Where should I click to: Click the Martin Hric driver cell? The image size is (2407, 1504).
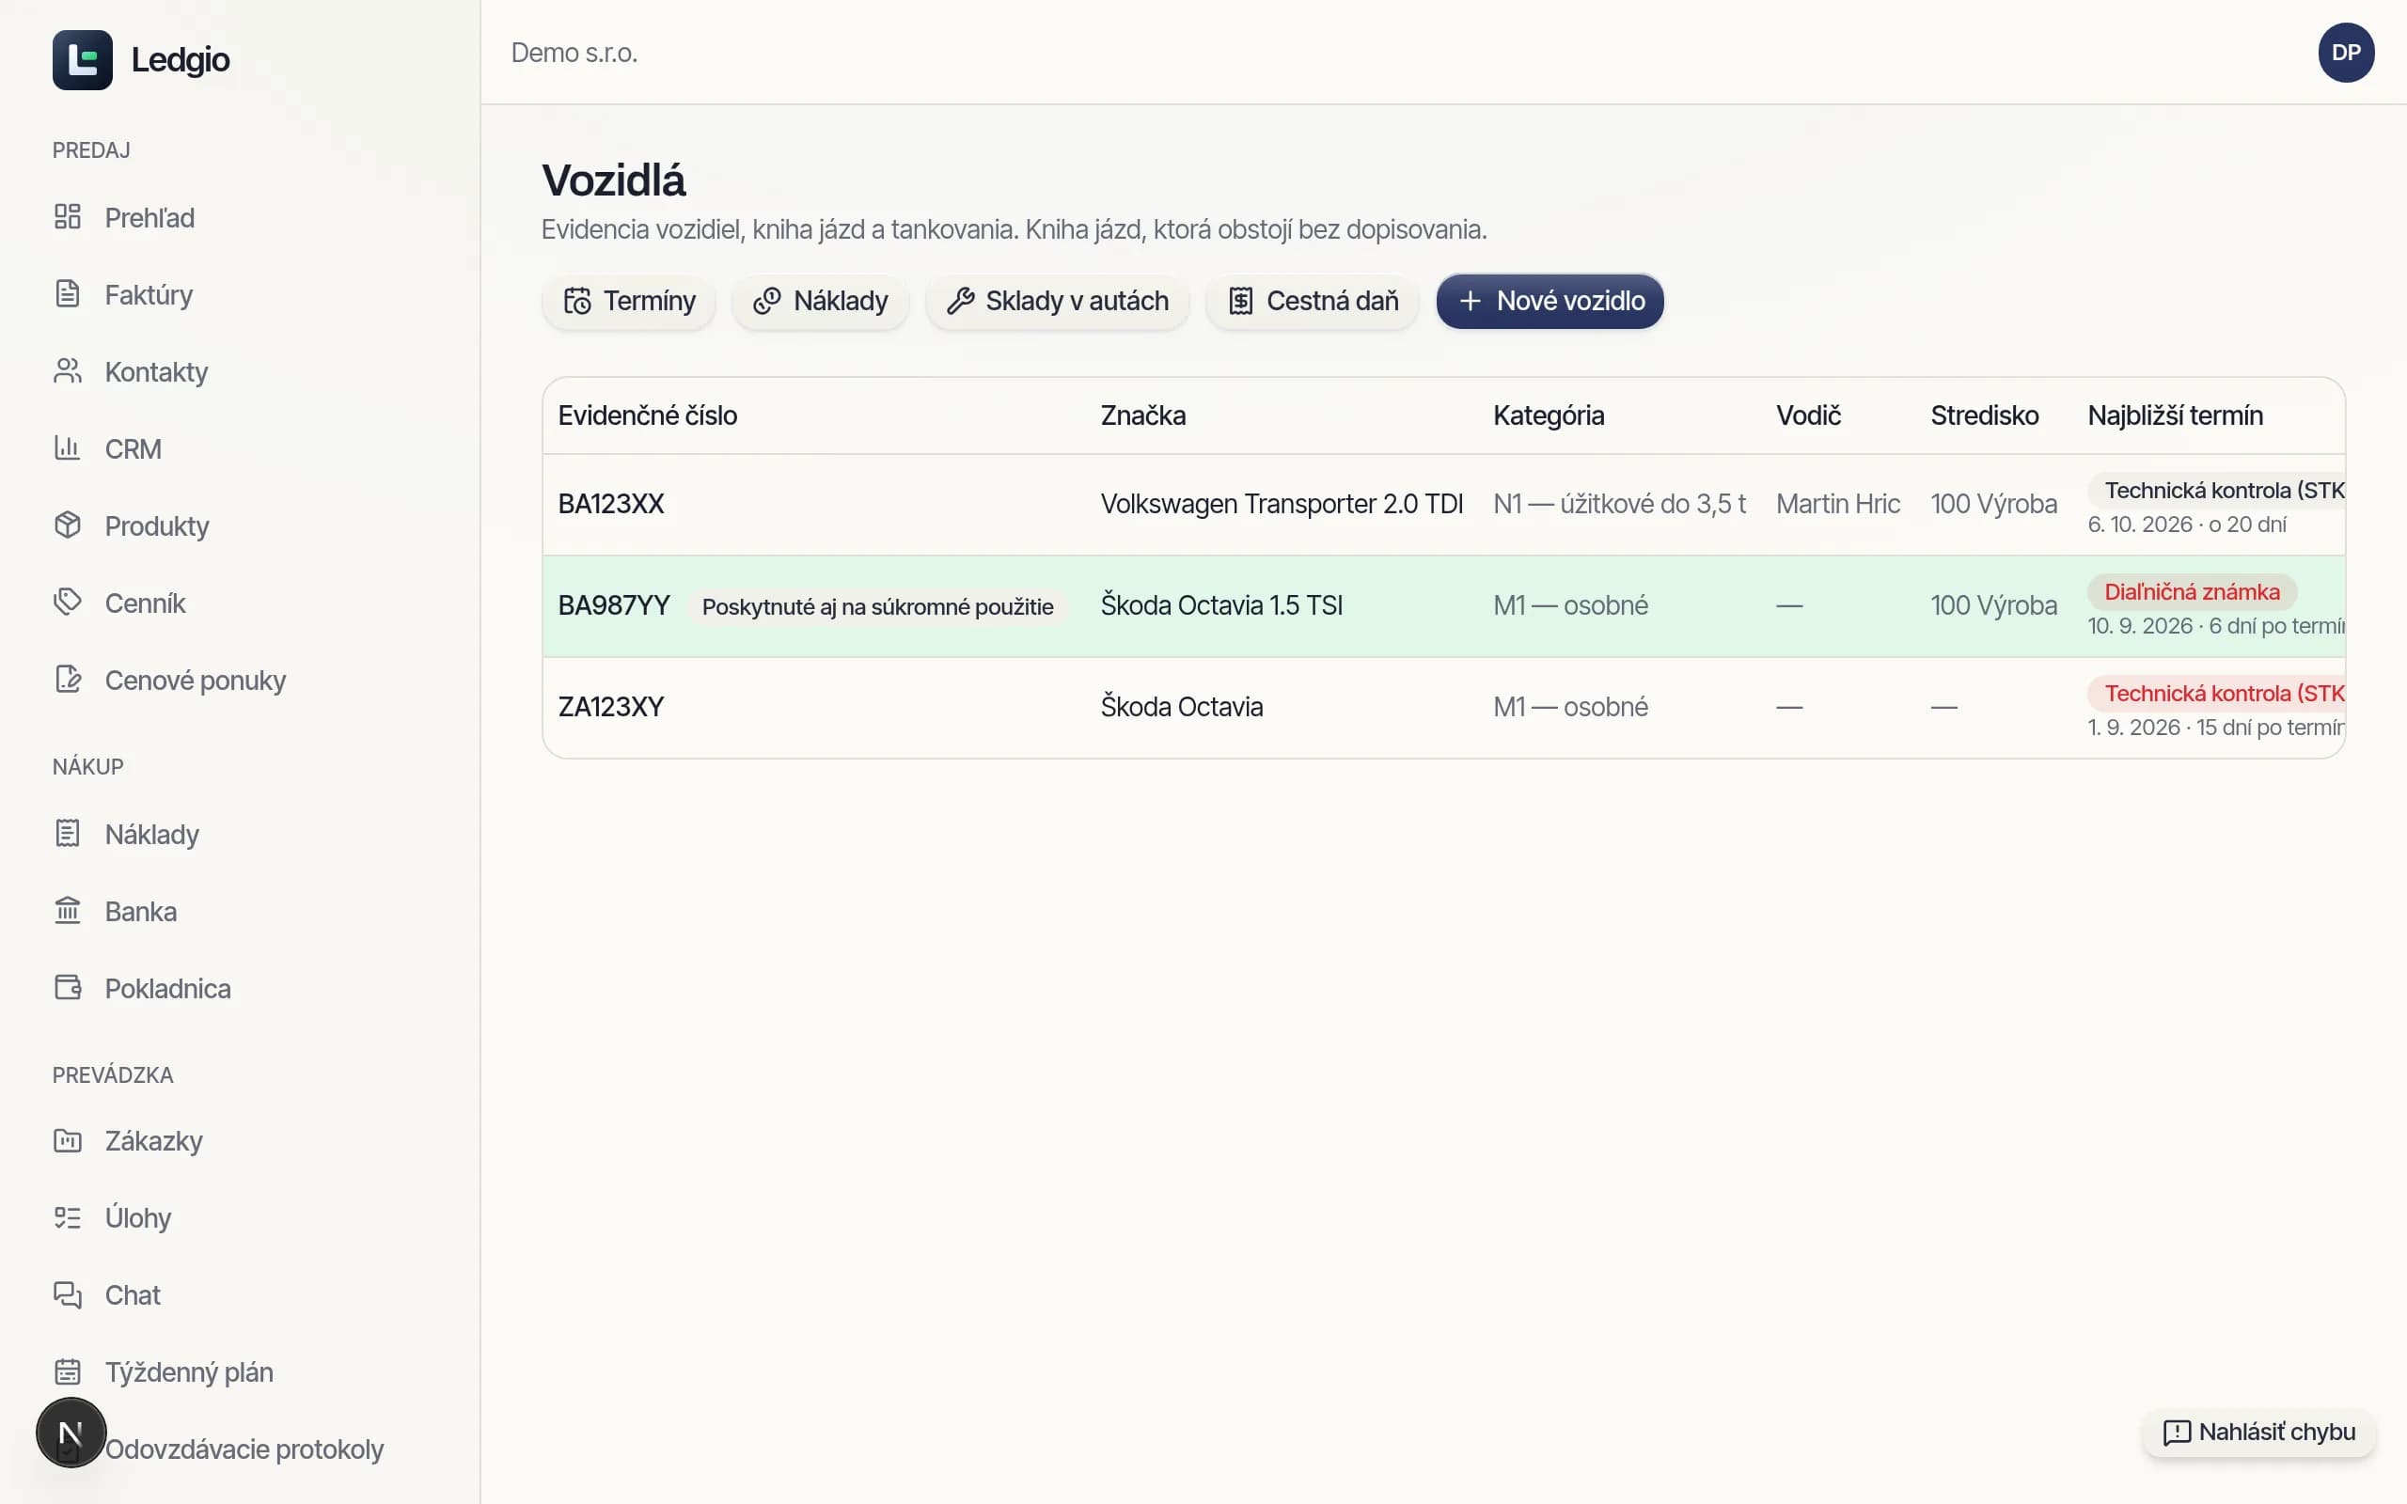[x=1837, y=505]
